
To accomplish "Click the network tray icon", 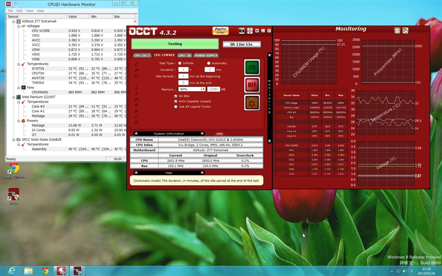I will point(398,271).
